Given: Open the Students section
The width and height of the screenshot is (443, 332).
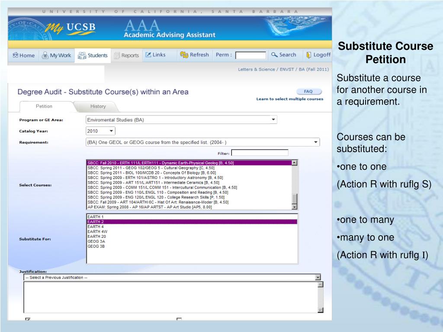Looking at the screenshot, I should (x=82, y=55).
